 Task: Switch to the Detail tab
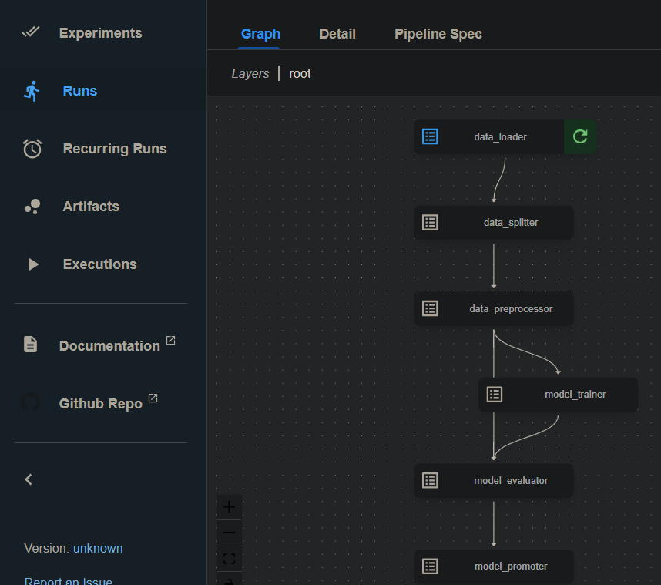(337, 34)
